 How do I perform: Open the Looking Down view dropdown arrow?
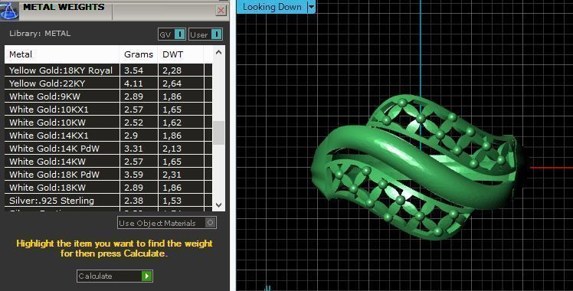[x=311, y=7]
